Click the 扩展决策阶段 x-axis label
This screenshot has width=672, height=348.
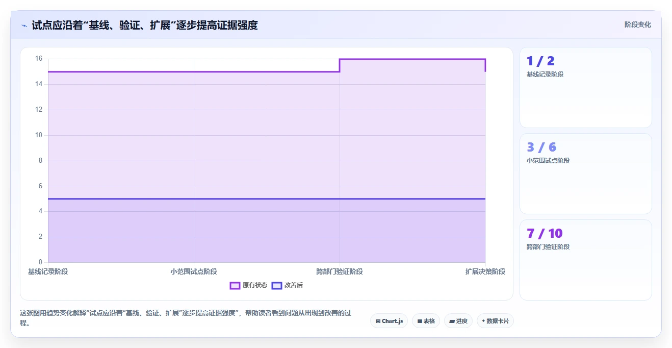pos(485,271)
